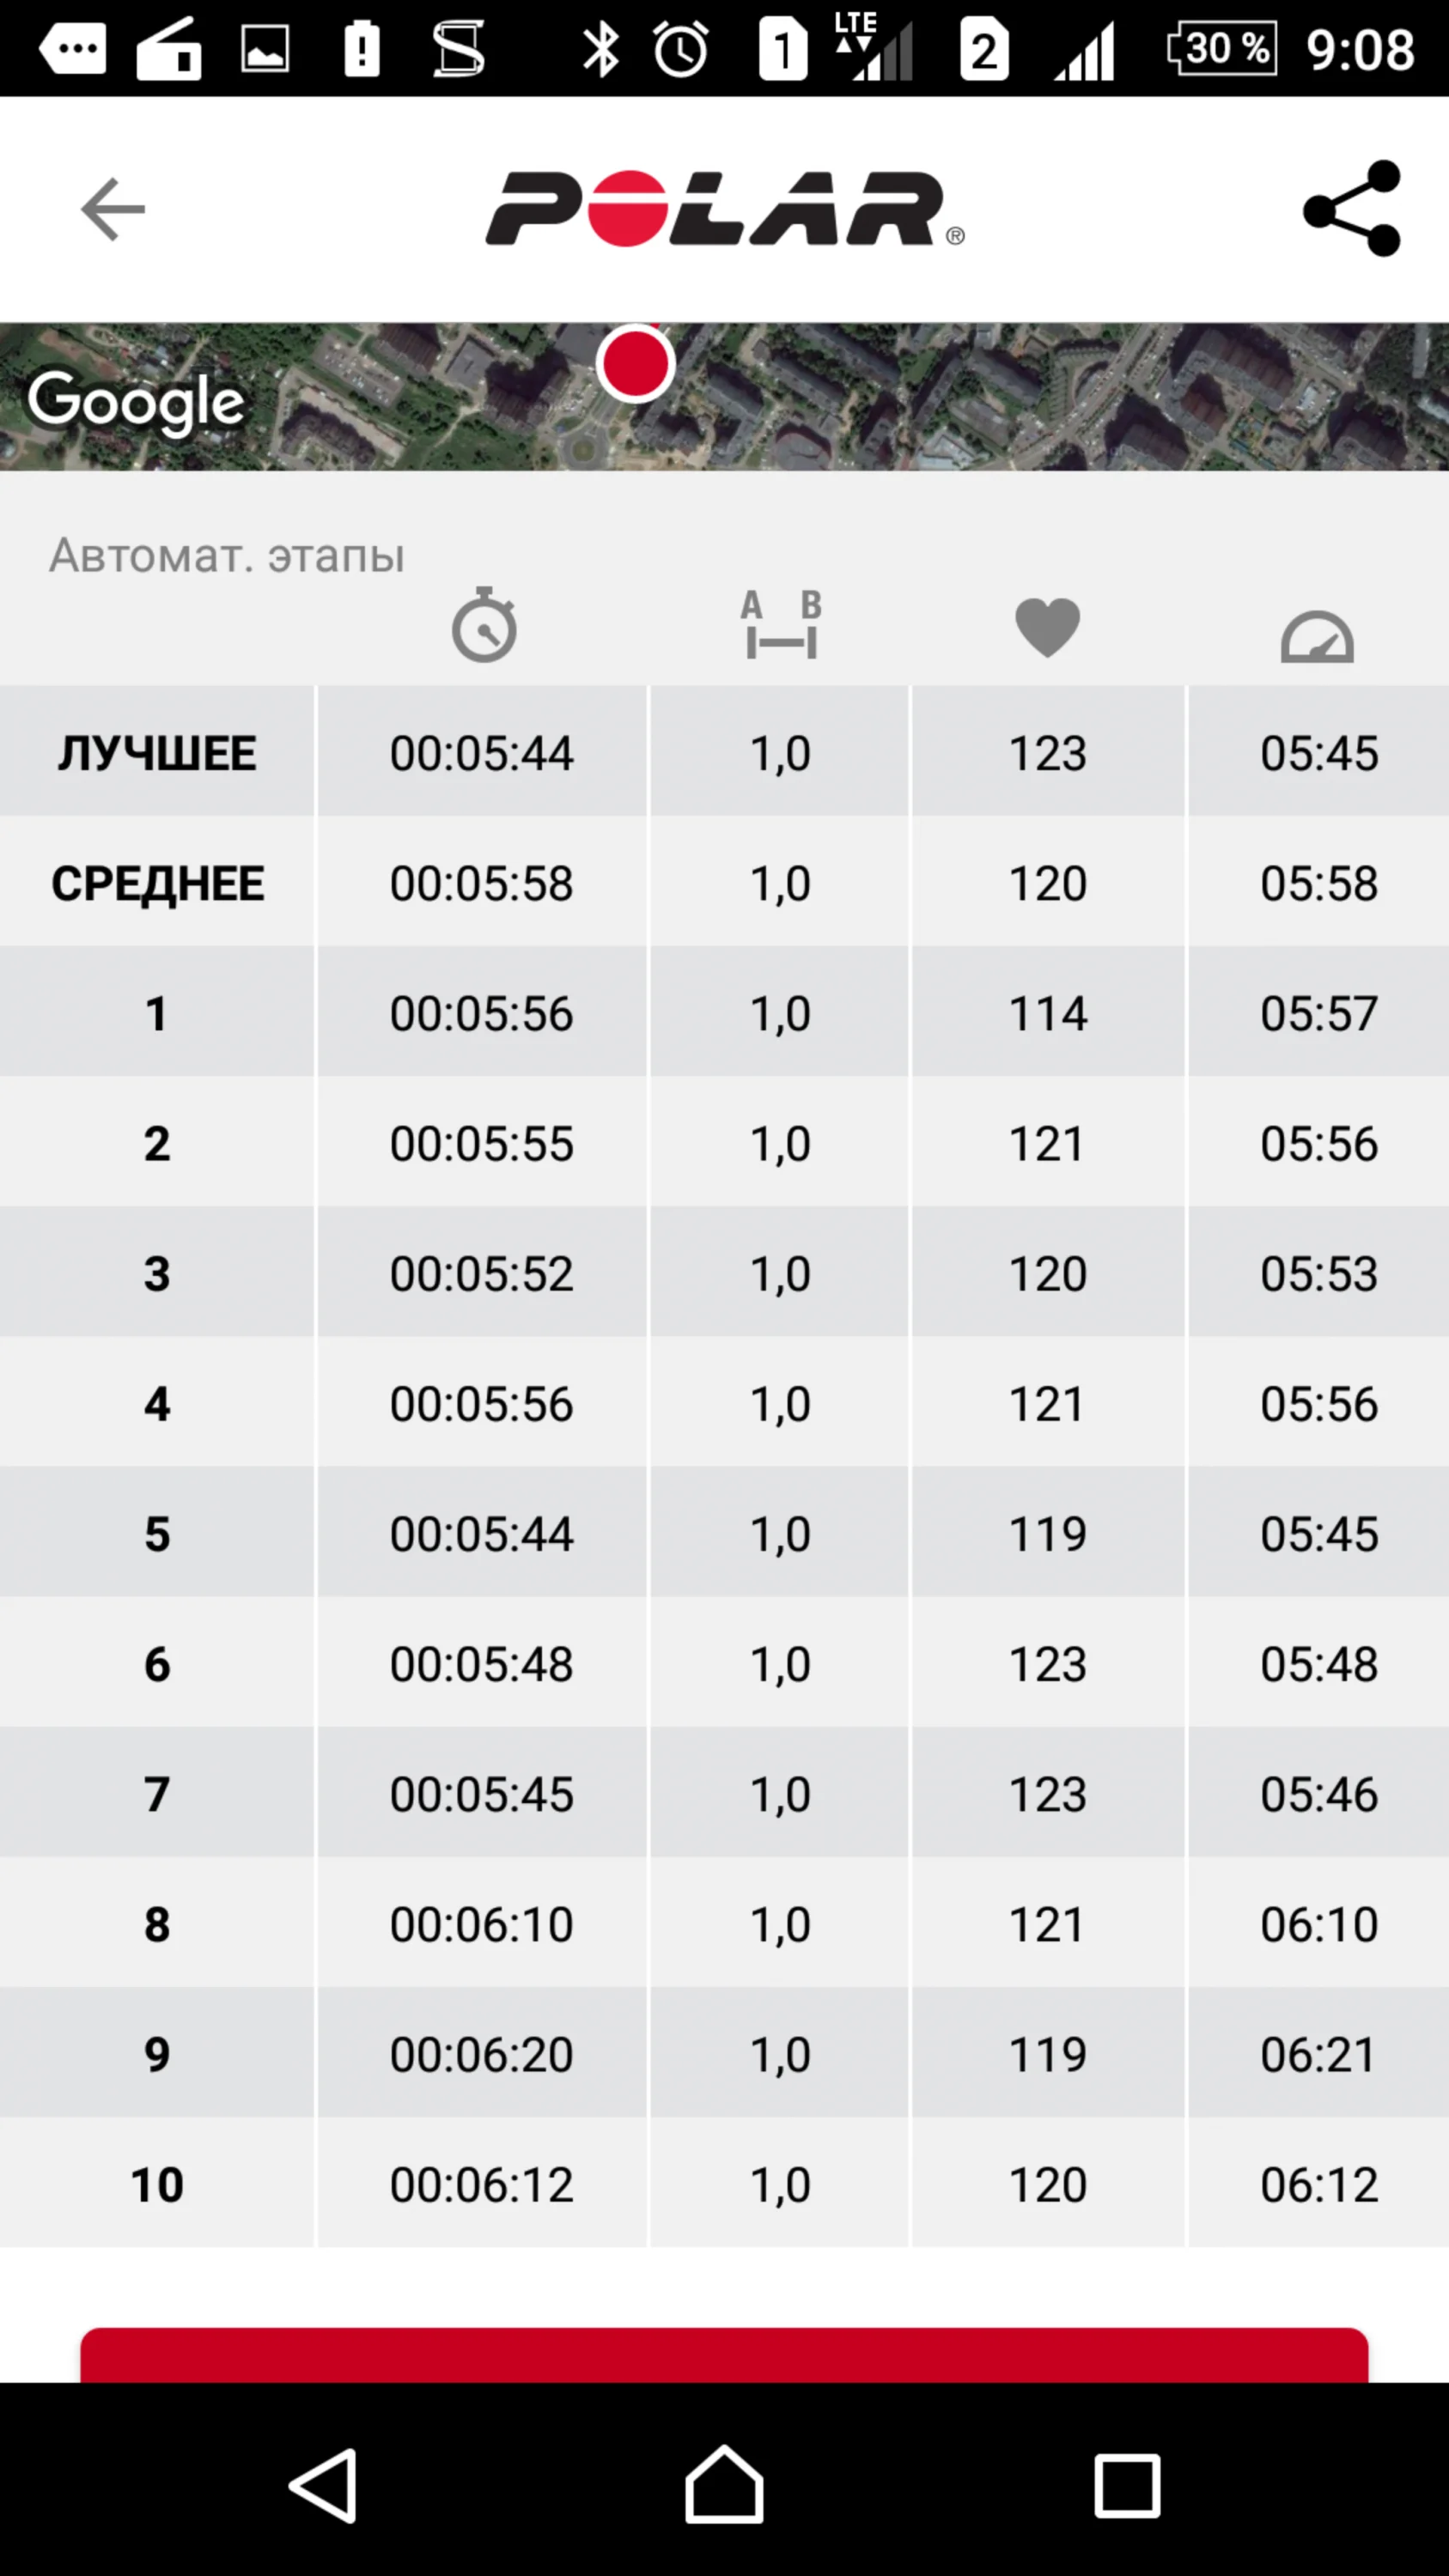Image resolution: width=1449 pixels, height=2576 pixels.
Task: Tap lap 8 duration 00:06:10
Action: pos(482,1924)
